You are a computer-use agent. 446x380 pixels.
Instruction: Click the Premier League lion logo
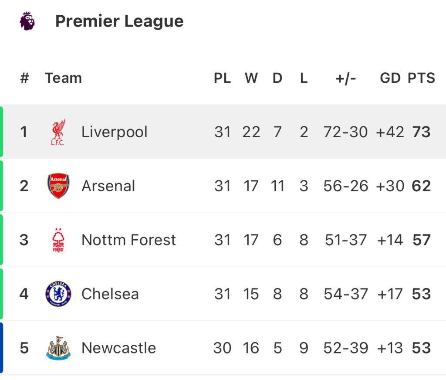(27, 21)
